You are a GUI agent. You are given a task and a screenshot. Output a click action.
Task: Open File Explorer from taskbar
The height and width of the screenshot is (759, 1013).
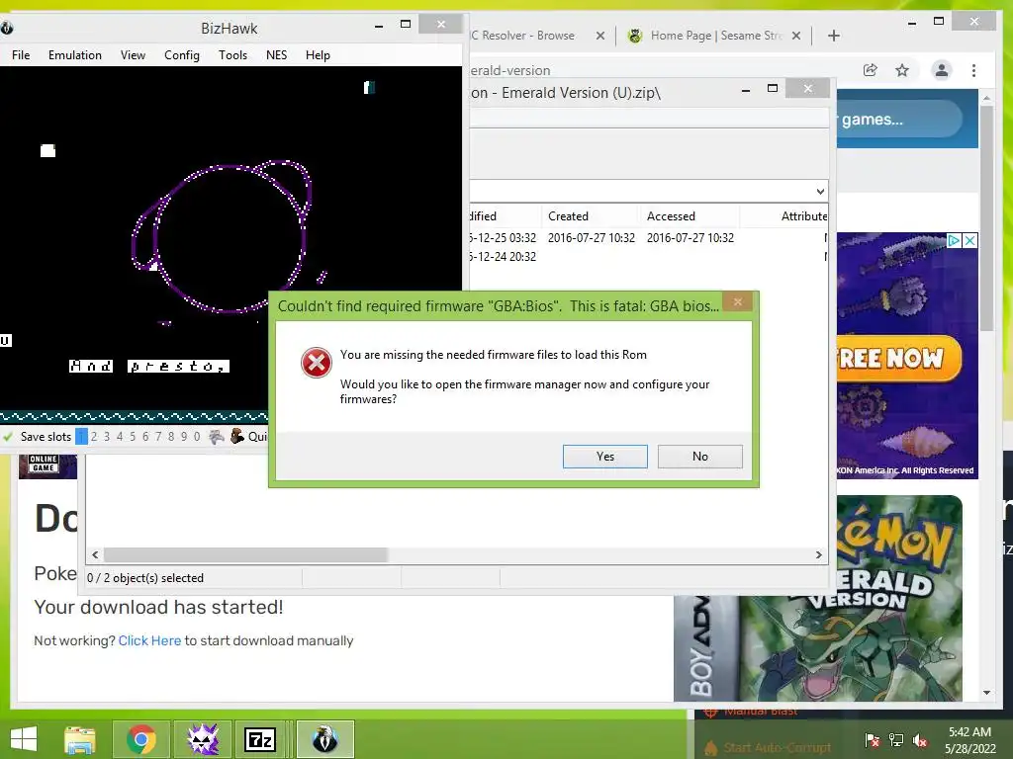(x=80, y=739)
